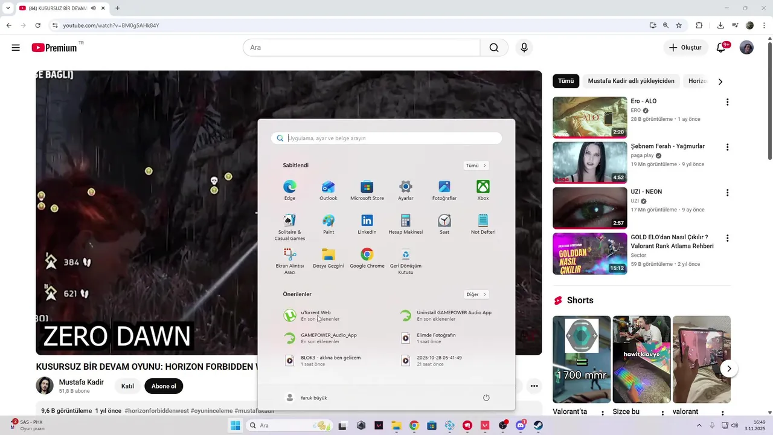The width and height of the screenshot is (773, 435).
Task: Open YouTube notifications bell
Action: coord(721,48)
